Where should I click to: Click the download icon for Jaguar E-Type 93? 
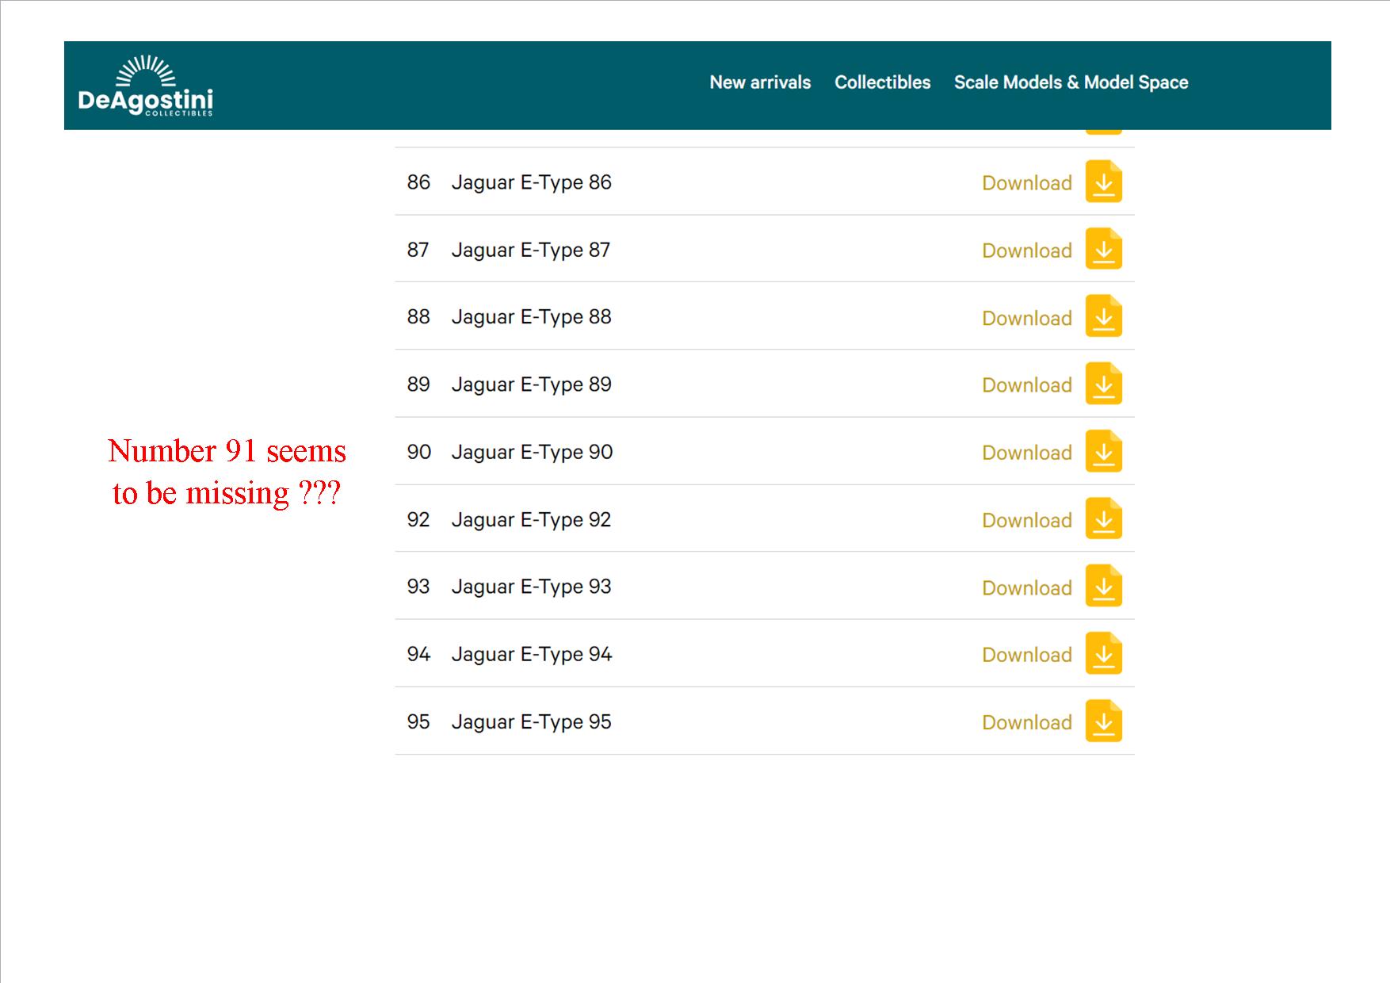1103,586
